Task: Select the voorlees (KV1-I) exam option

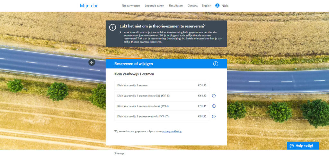Action: click(162, 106)
